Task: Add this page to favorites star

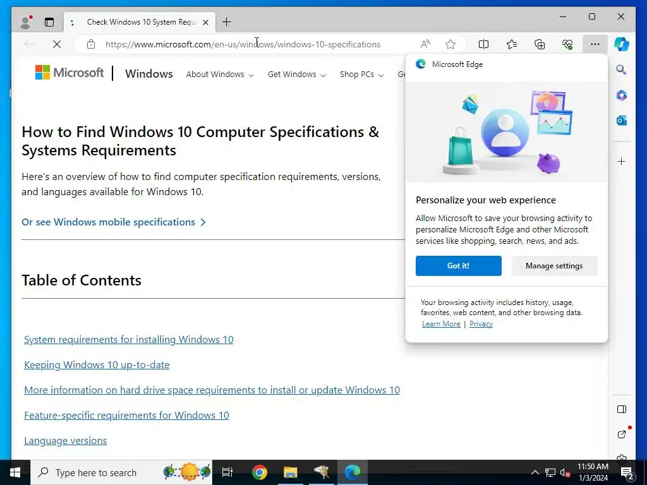Action: coord(450,44)
